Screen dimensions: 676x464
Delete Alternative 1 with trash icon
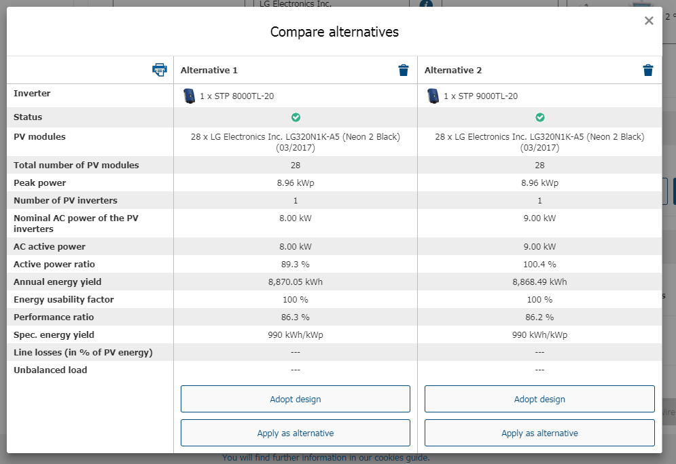[x=404, y=70]
